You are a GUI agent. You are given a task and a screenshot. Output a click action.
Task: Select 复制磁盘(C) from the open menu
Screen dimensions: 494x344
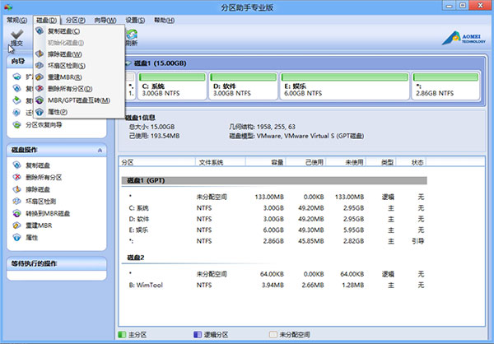click(x=69, y=30)
